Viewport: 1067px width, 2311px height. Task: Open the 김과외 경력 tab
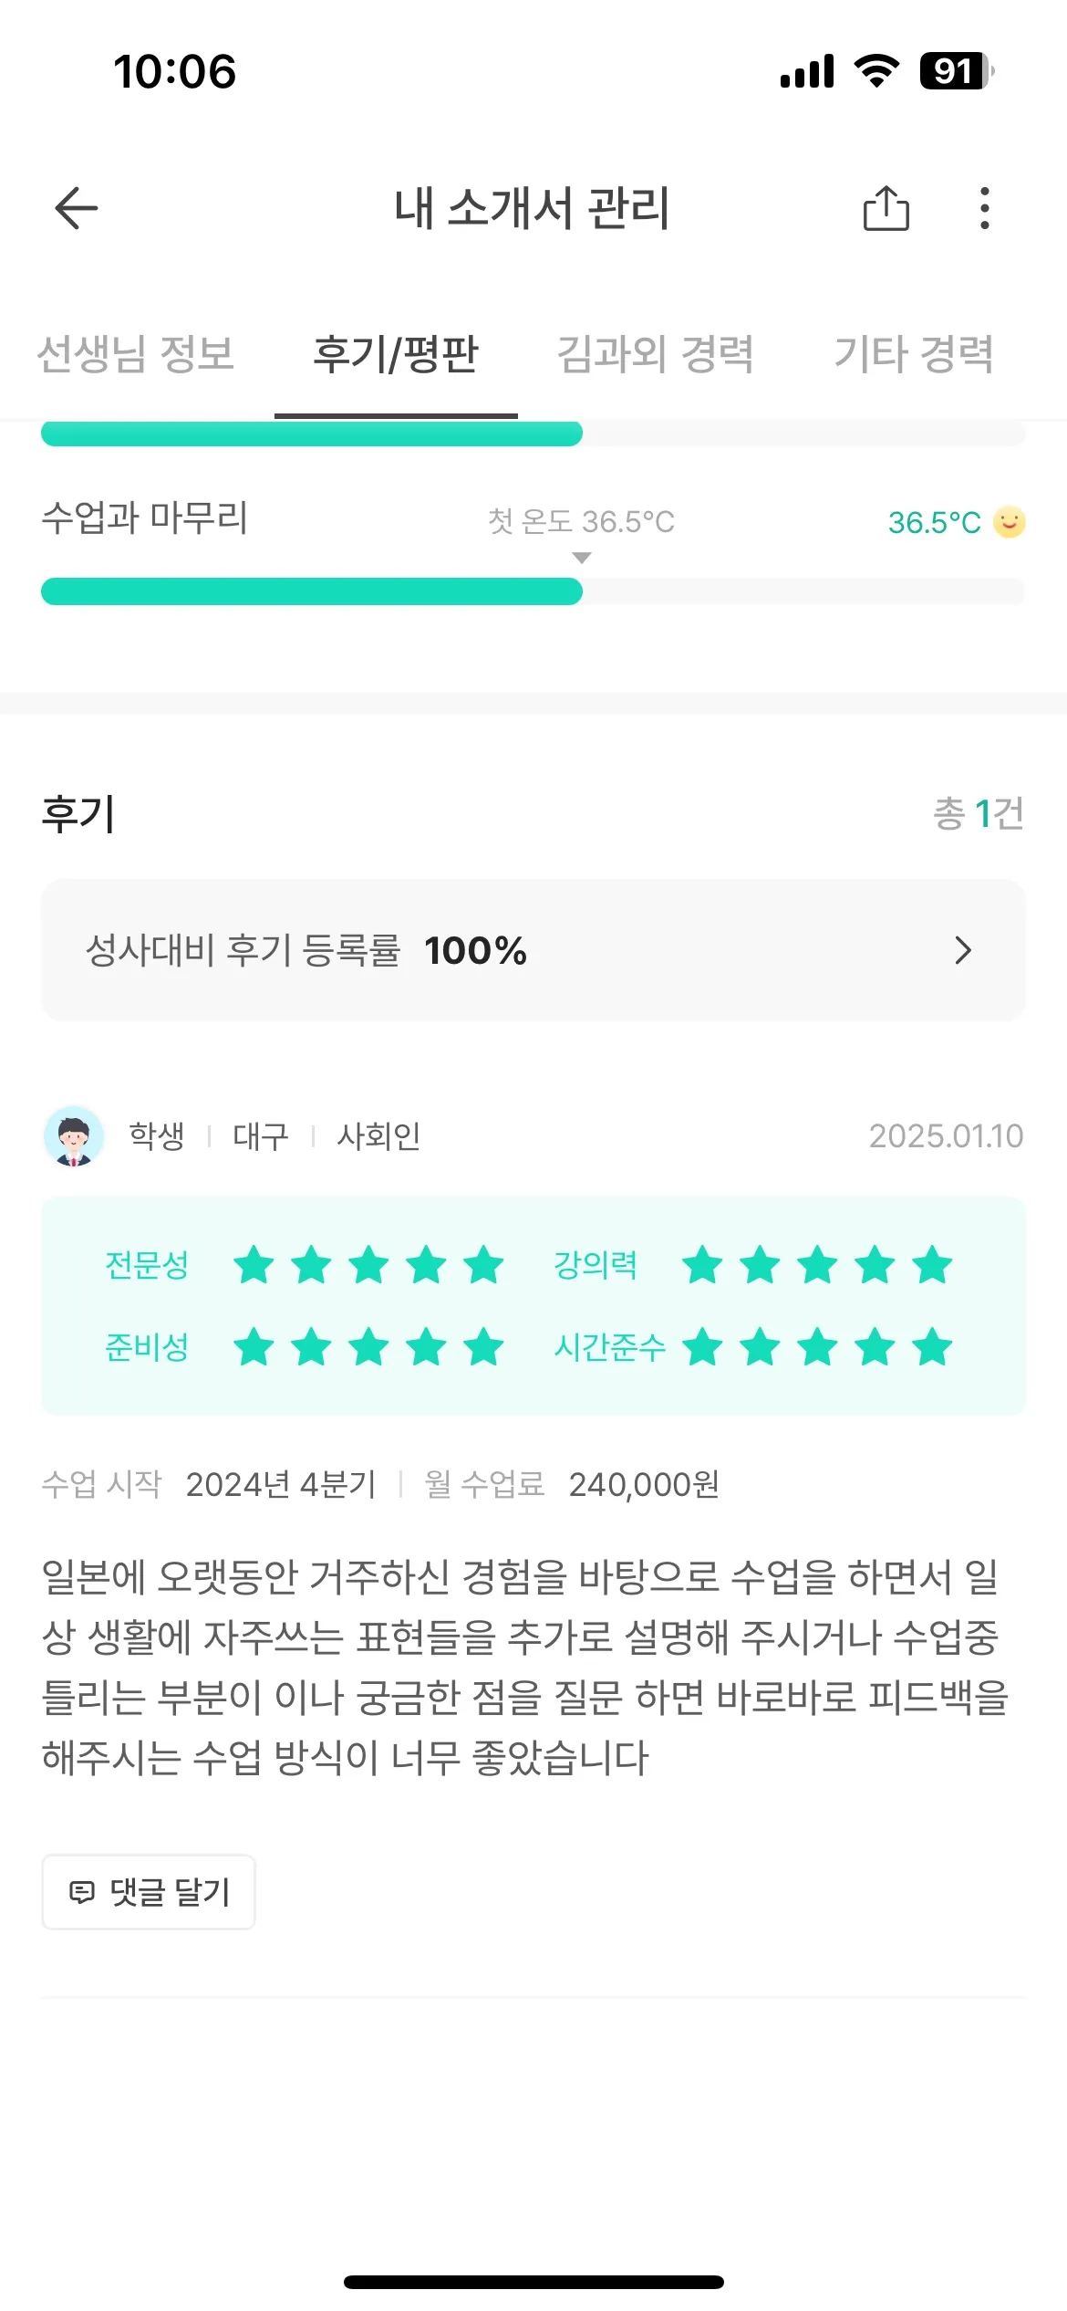pyautogui.click(x=655, y=354)
